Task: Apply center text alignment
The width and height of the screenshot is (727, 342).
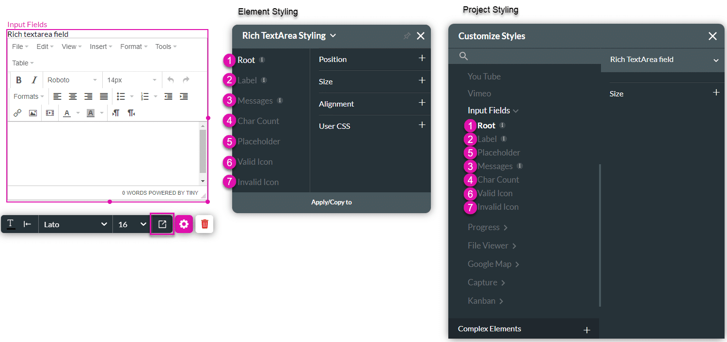Action: click(x=73, y=96)
